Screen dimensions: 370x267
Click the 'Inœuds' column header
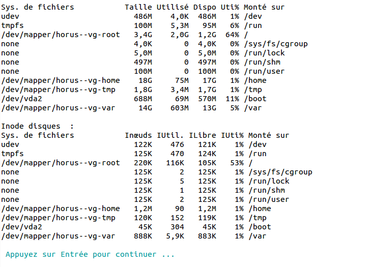click(x=138, y=135)
